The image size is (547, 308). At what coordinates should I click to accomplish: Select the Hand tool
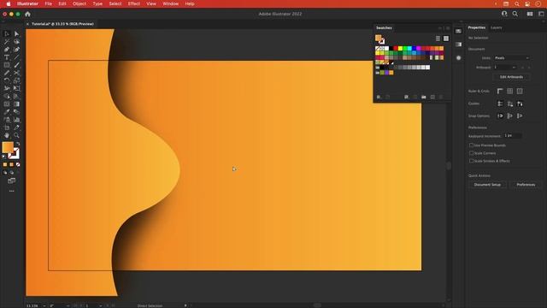tap(7, 135)
